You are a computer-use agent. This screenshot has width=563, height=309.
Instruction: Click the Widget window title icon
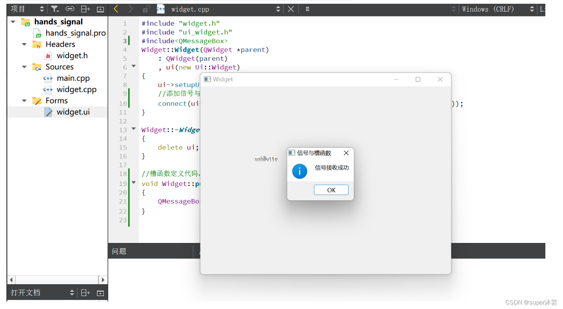click(x=207, y=79)
